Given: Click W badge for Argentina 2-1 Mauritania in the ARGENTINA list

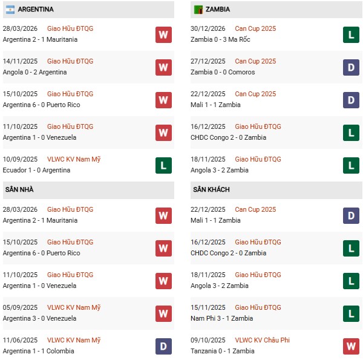Looking at the screenshot, I should tap(163, 34).
